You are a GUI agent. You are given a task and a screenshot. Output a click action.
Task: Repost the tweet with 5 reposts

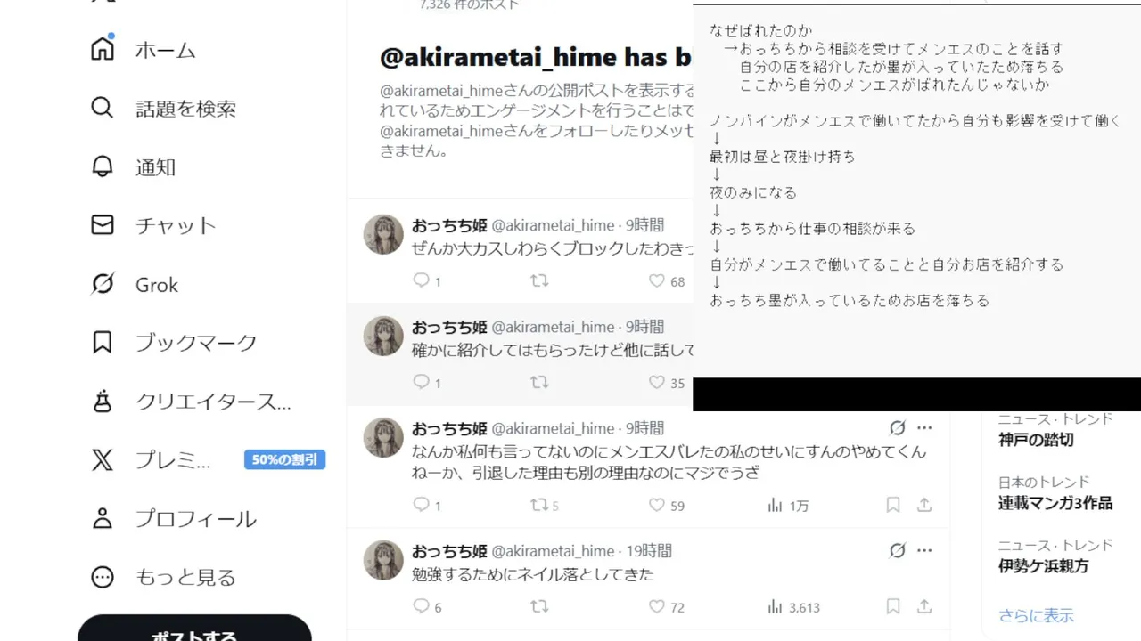(x=539, y=506)
